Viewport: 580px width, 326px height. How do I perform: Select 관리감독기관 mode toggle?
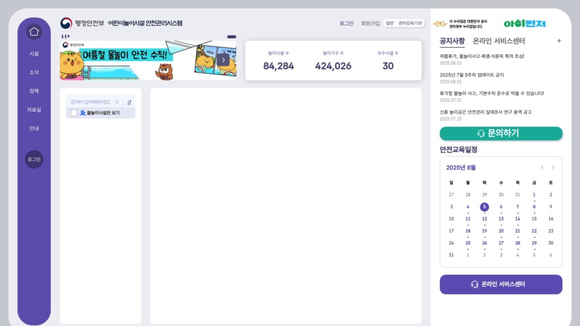pos(410,23)
